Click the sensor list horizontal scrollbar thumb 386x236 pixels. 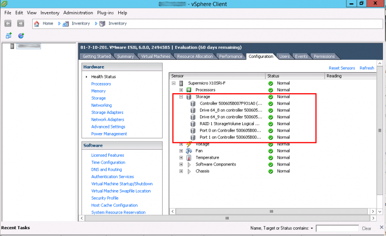(x=271, y=211)
